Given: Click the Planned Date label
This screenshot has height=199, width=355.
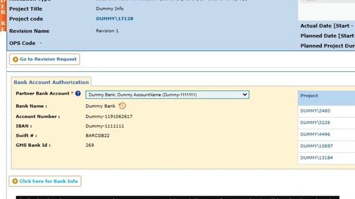Looking at the screenshot, I should [328, 36].
